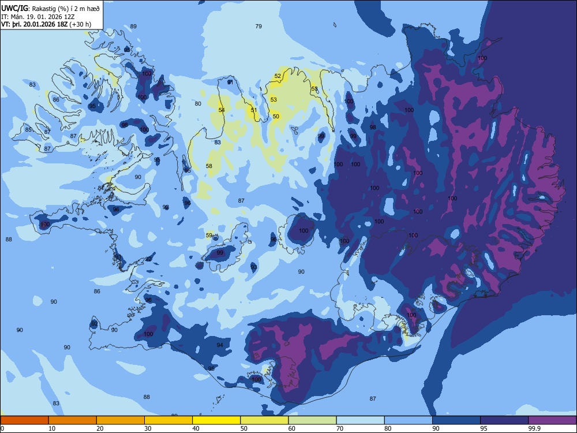Click the 'VT: þri. 20.01.2026 18Z (+30 h)' line
Screen dimensions: 577x433
tap(46, 25)
